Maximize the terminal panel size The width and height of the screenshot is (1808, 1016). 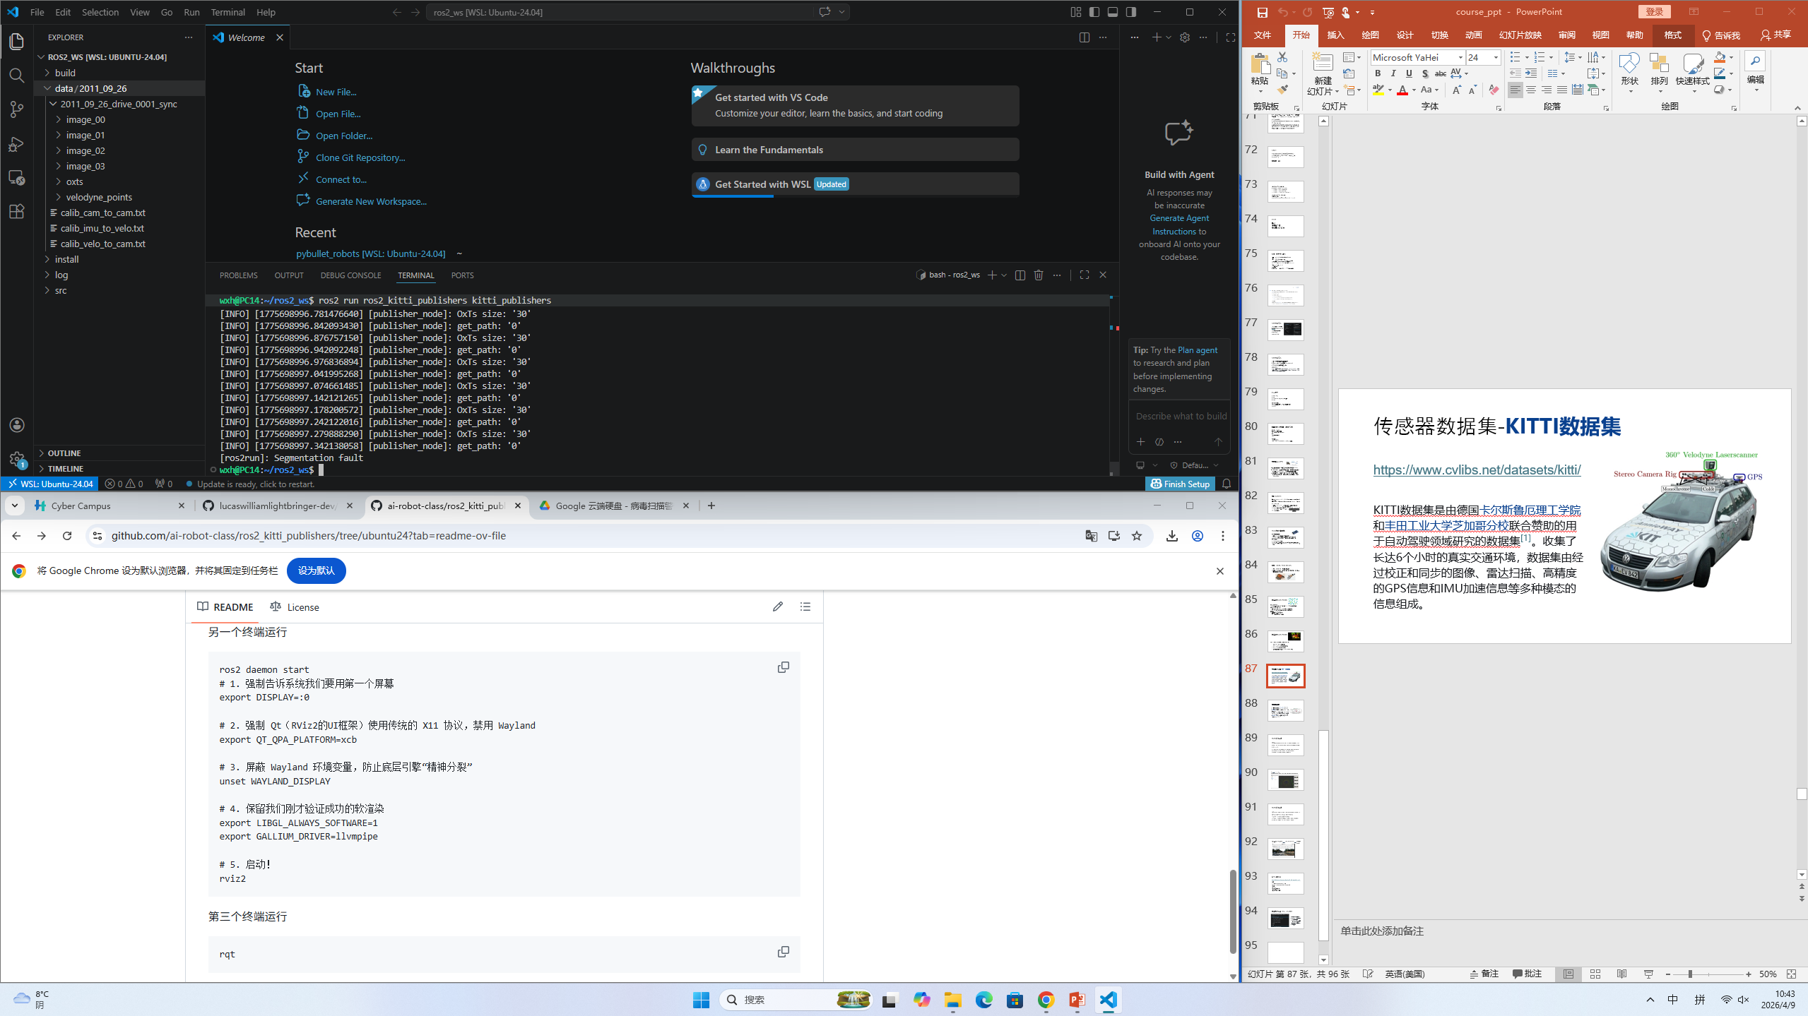click(1085, 275)
